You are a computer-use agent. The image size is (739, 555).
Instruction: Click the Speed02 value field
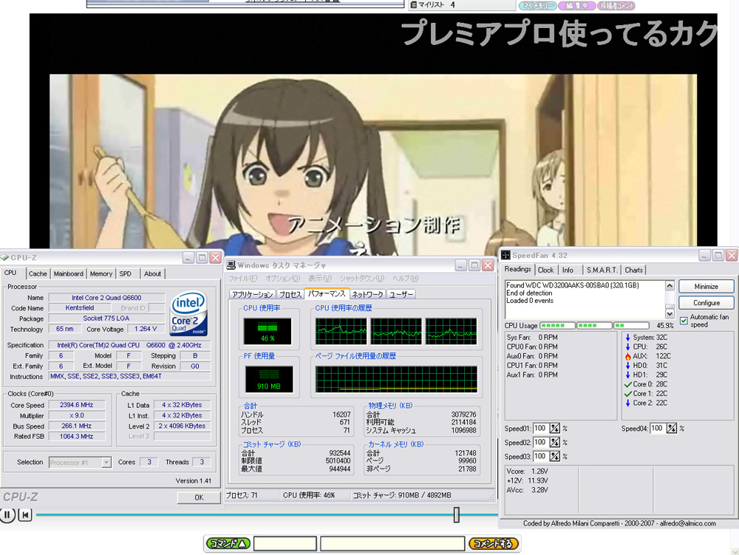[x=541, y=443]
